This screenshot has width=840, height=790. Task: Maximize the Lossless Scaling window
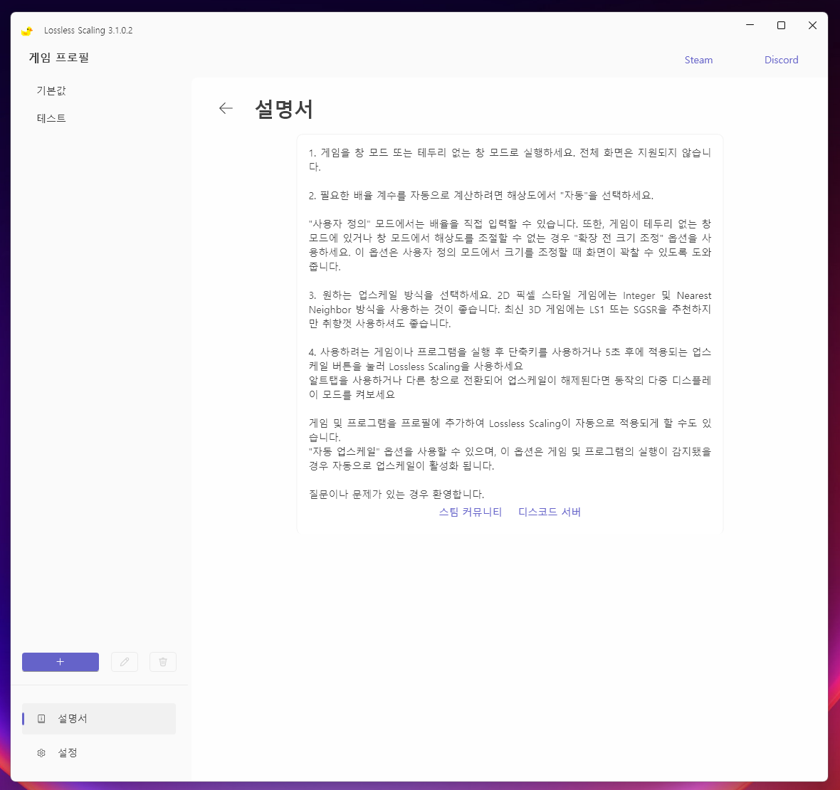[x=781, y=25]
